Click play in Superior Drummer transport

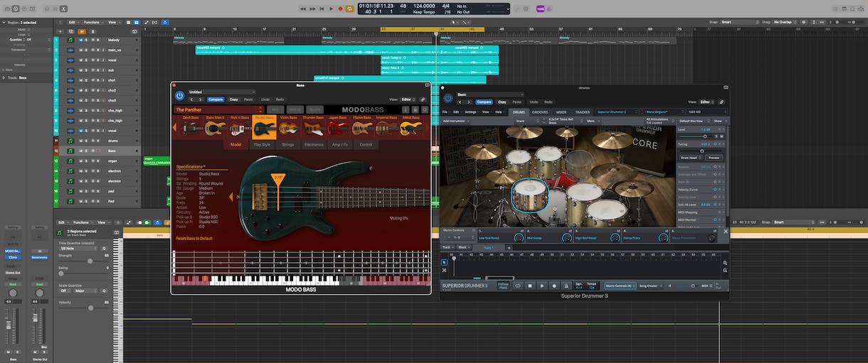click(542, 286)
